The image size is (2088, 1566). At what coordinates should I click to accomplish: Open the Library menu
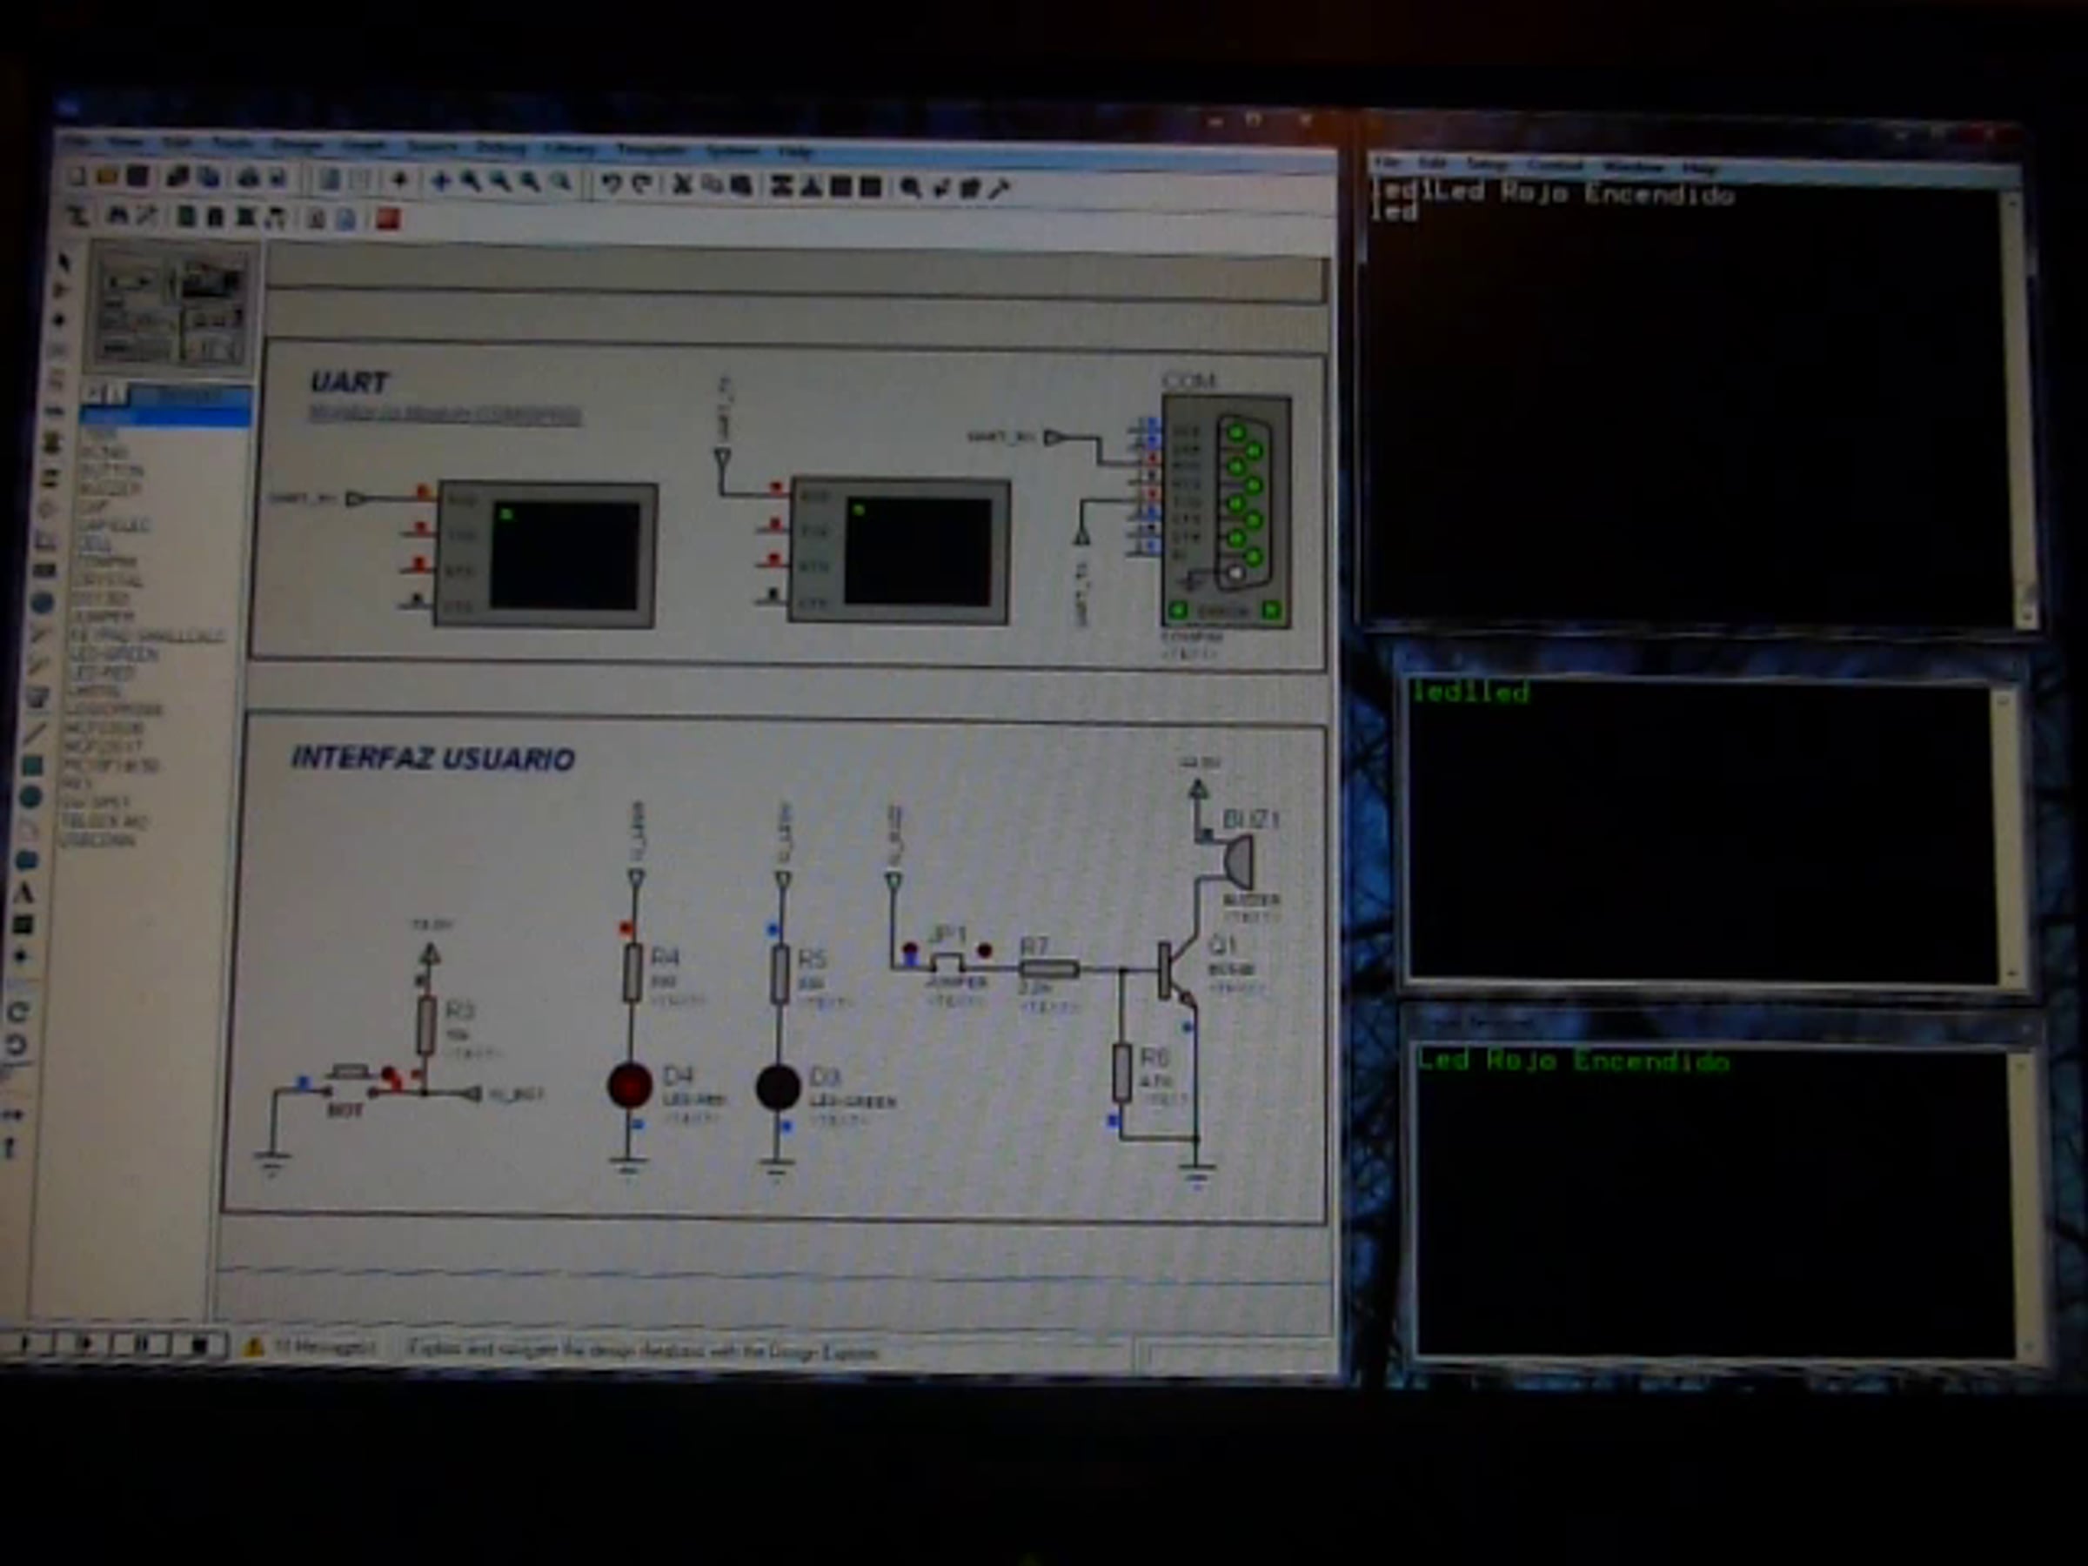pyautogui.click(x=570, y=149)
